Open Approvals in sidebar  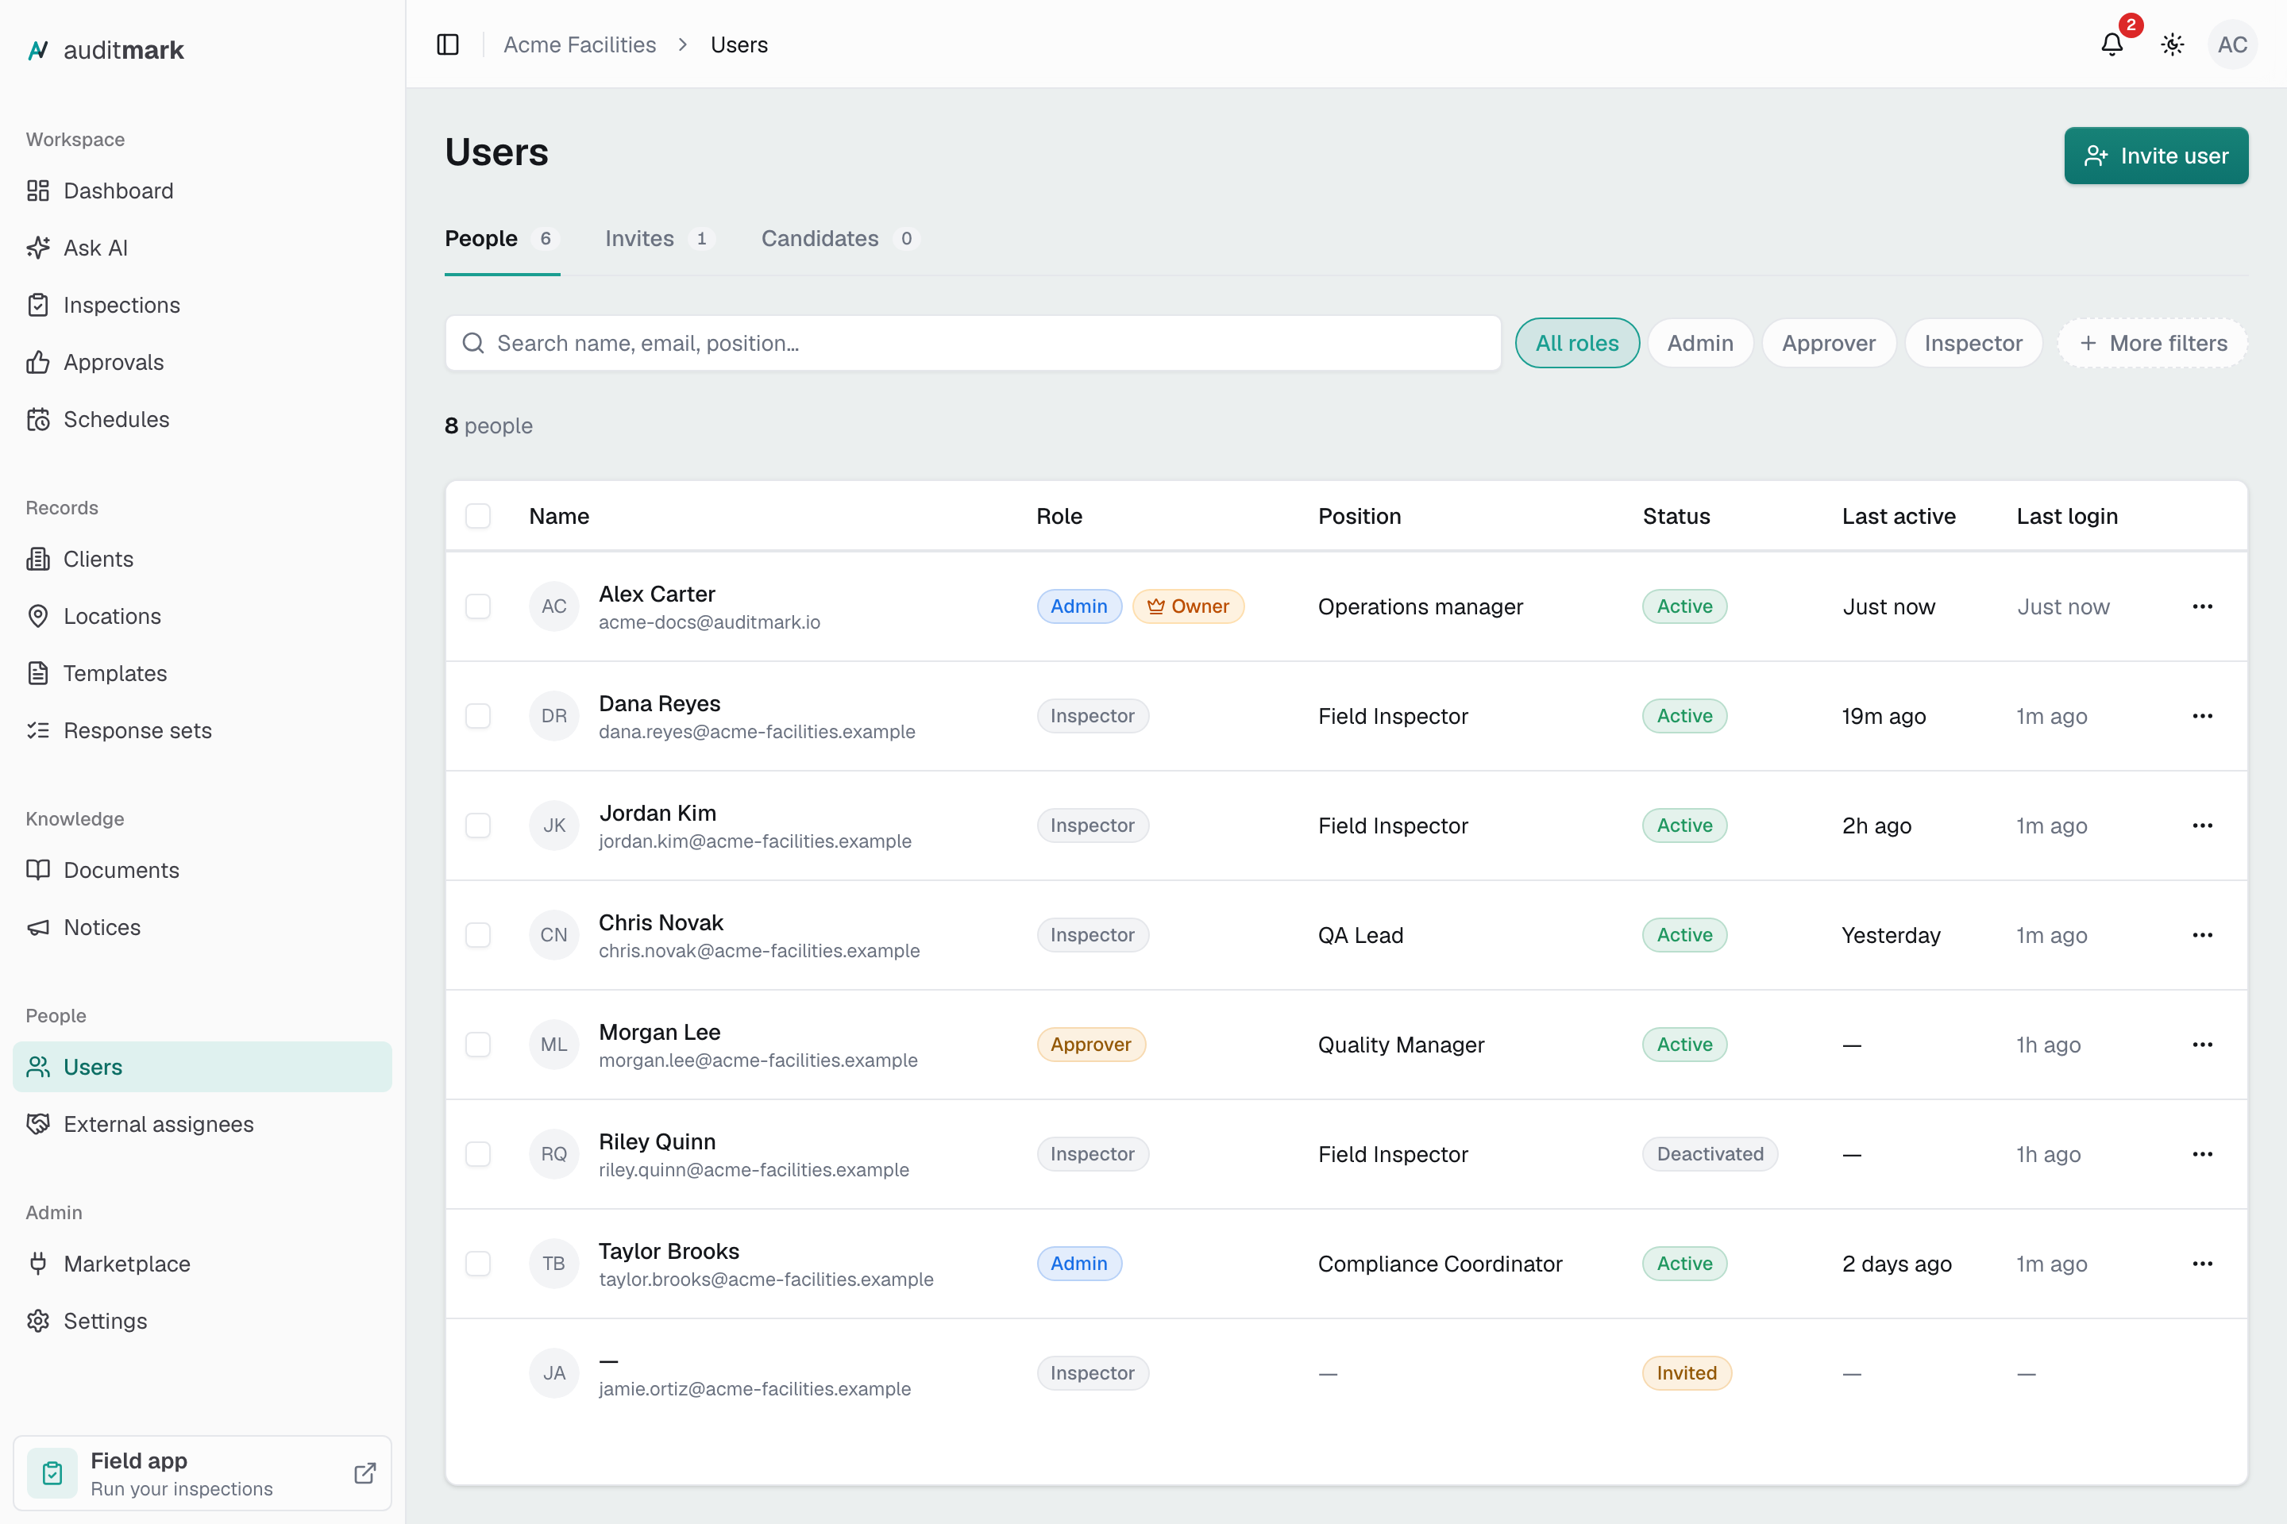click(202, 362)
